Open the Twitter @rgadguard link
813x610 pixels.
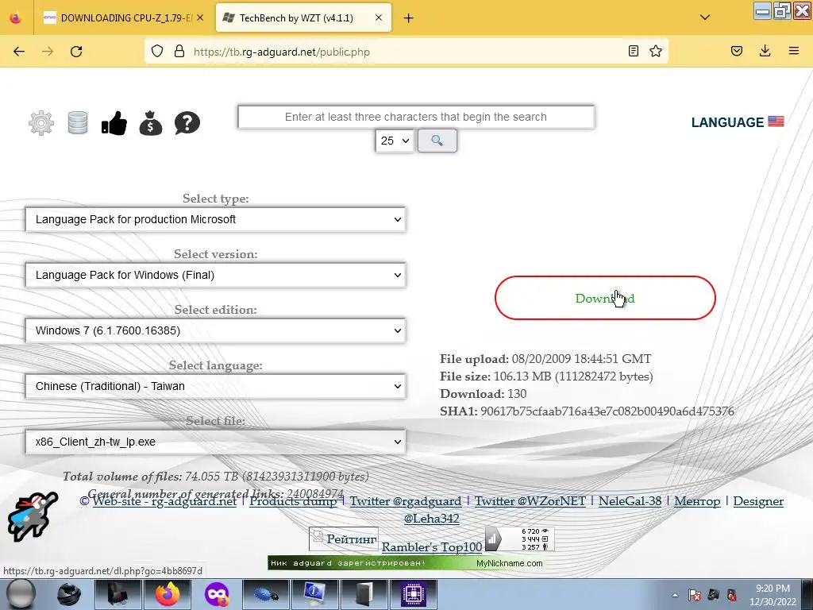pyautogui.click(x=406, y=501)
